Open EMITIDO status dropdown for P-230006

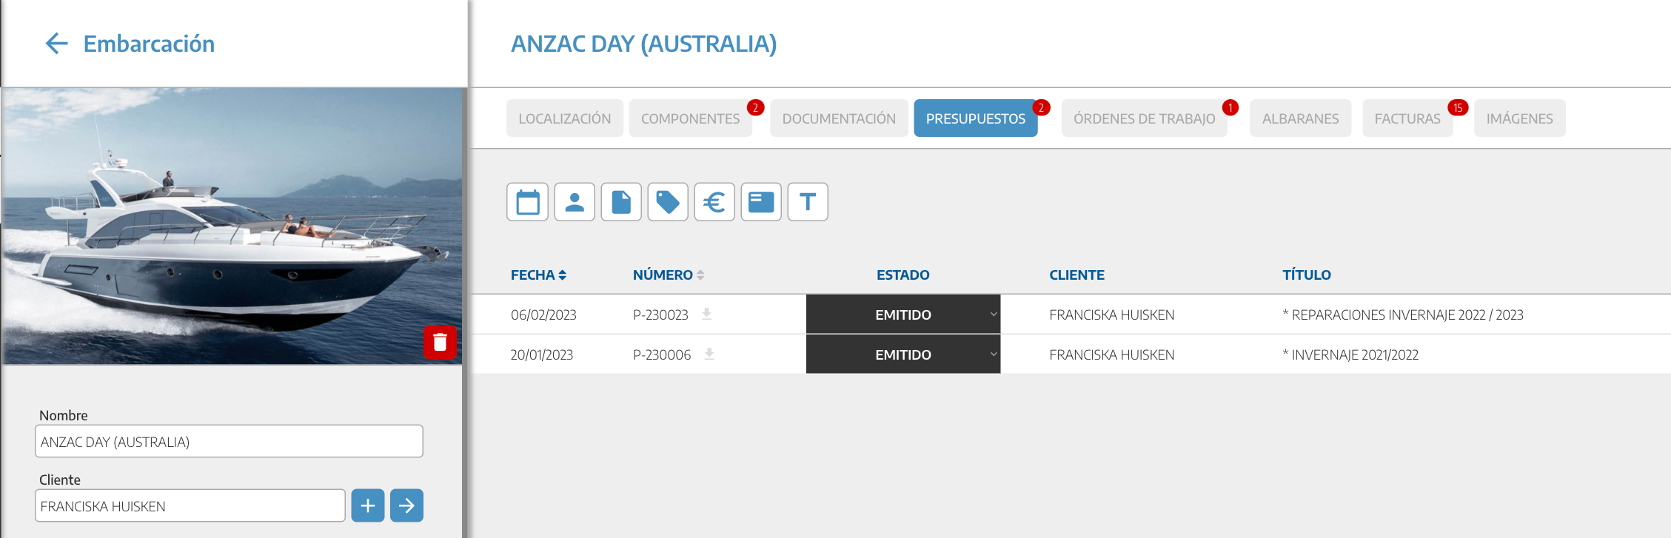903,354
